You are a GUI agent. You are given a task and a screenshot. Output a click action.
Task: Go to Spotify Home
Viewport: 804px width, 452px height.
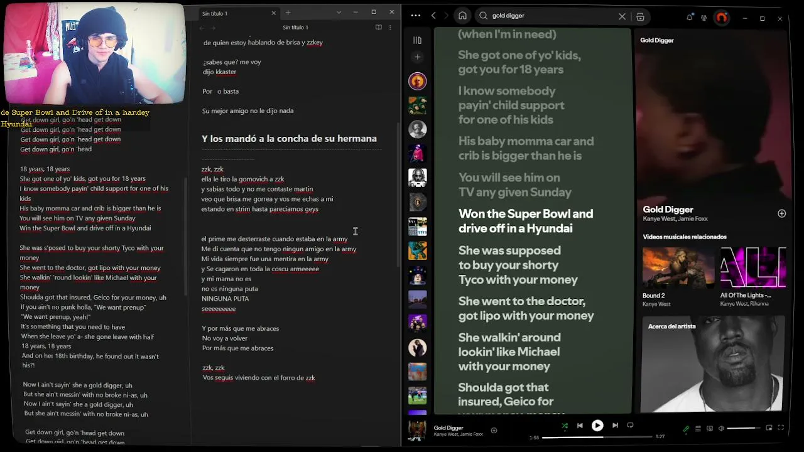462,16
